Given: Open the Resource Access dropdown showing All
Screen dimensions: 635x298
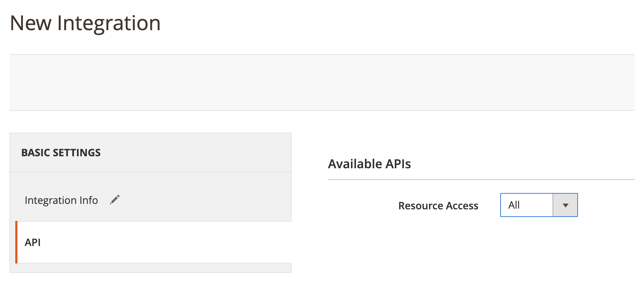Looking at the screenshot, I should [x=538, y=205].
